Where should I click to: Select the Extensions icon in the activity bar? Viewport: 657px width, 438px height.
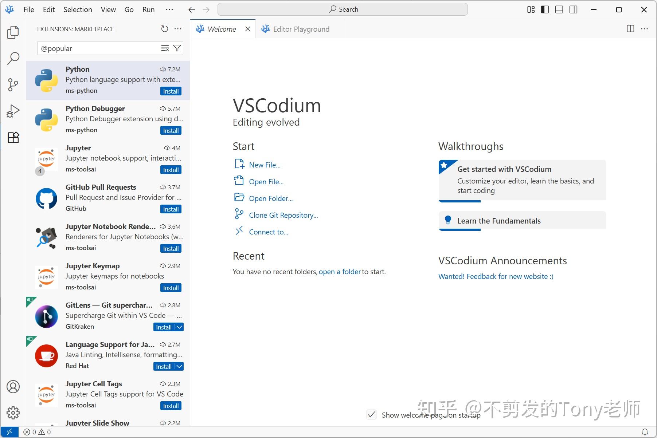click(x=13, y=138)
